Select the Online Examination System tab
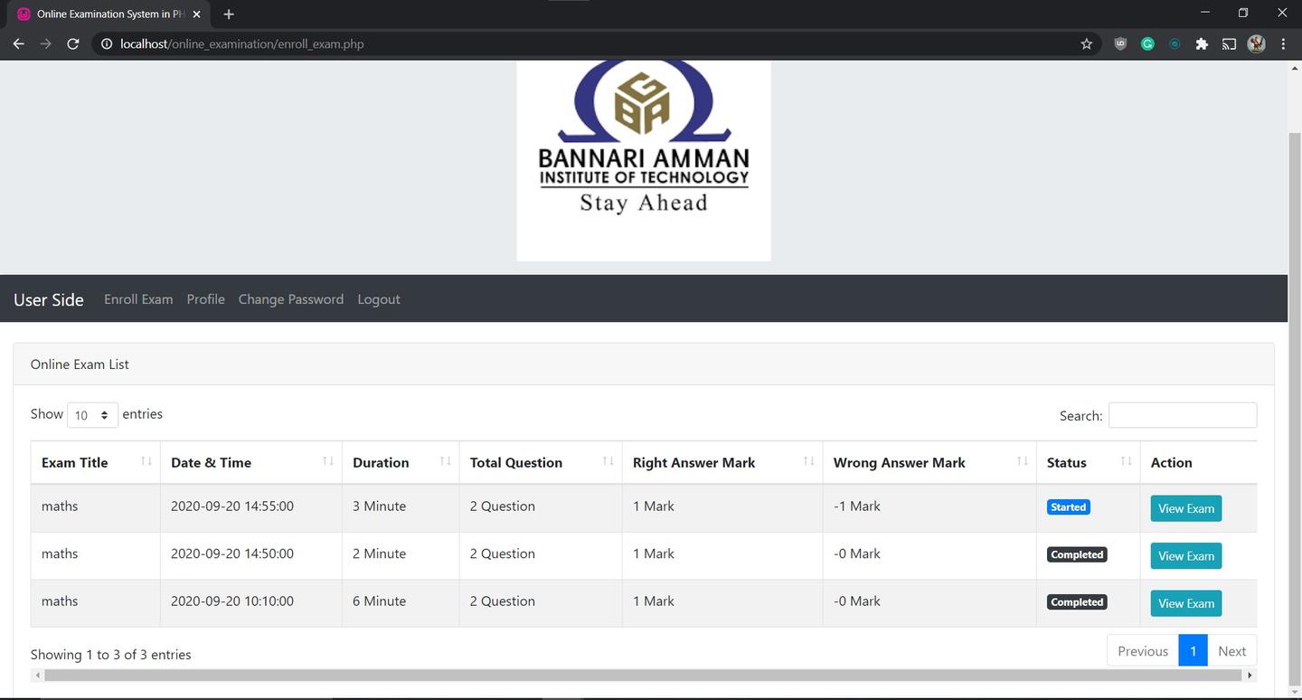This screenshot has height=700, width=1302. [x=109, y=14]
